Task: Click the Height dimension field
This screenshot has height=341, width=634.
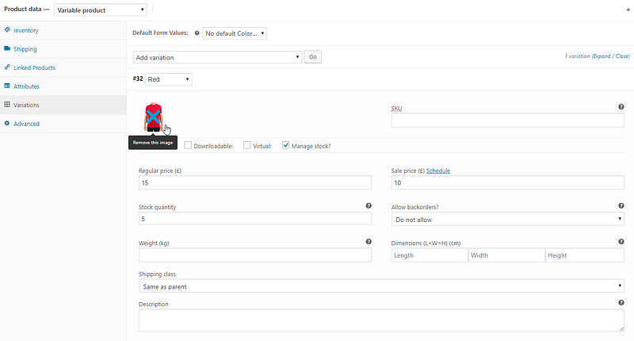Action: click(584, 255)
